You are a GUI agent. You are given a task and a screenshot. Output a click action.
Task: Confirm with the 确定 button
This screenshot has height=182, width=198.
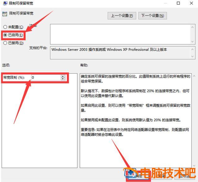[x=139, y=176]
